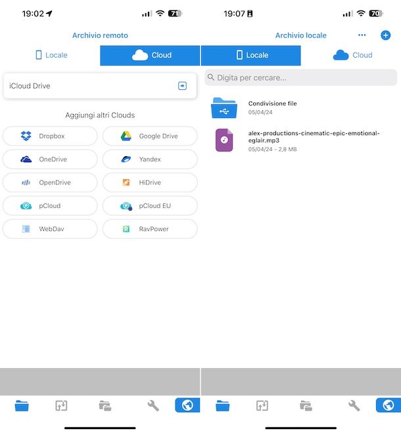Select Locale tab in Archivio locale screen
401x433 pixels.
251,56
